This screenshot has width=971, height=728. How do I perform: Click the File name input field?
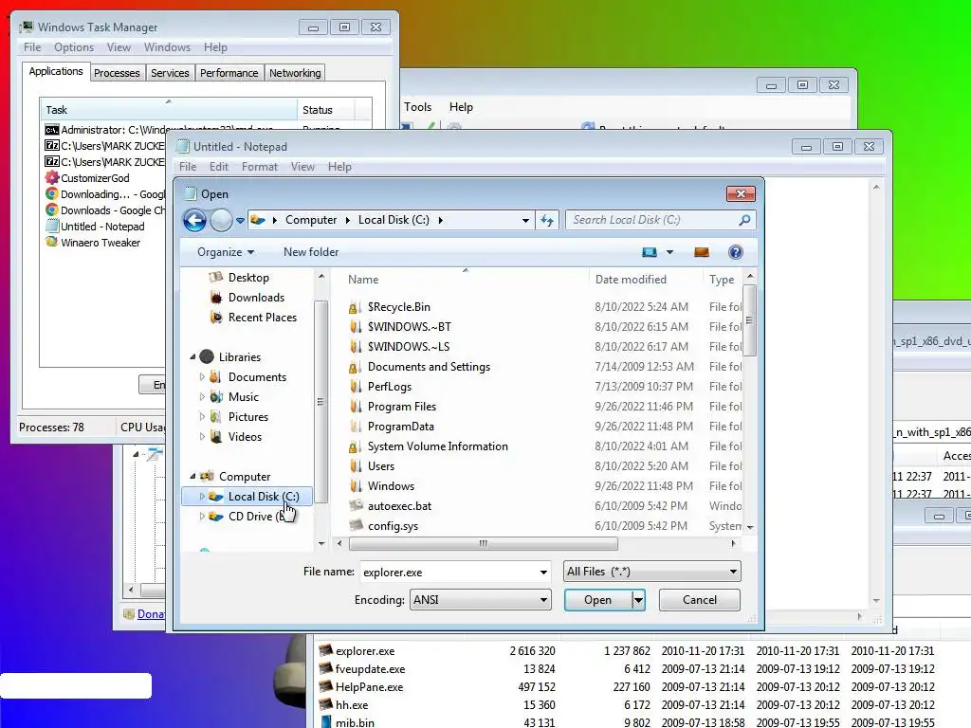pyautogui.click(x=449, y=572)
